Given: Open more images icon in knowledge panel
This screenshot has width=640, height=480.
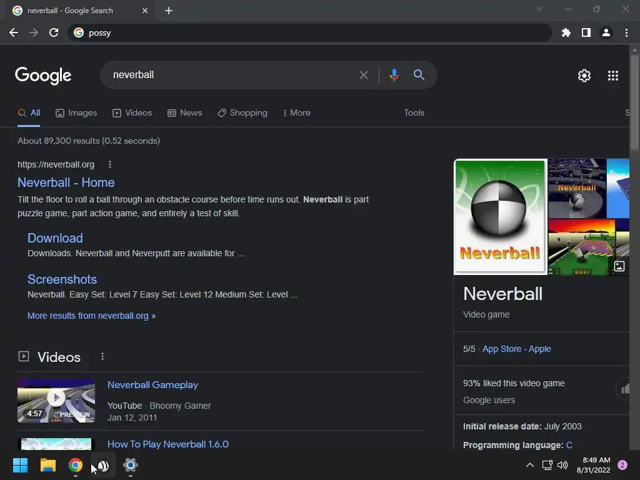Looking at the screenshot, I should pos(619,266).
